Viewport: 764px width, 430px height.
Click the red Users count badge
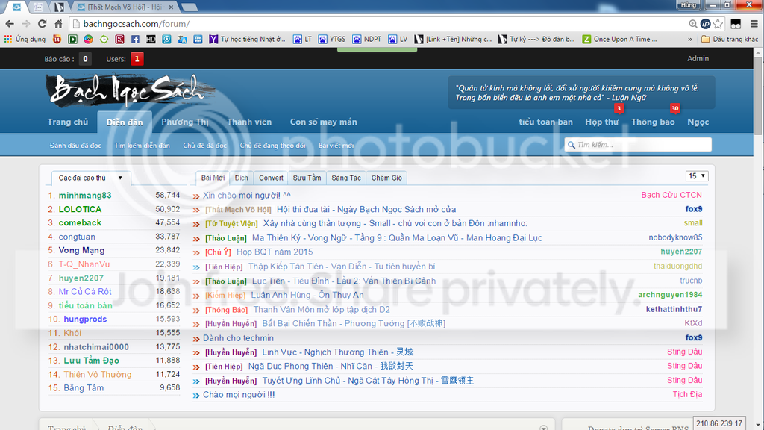click(x=137, y=59)
